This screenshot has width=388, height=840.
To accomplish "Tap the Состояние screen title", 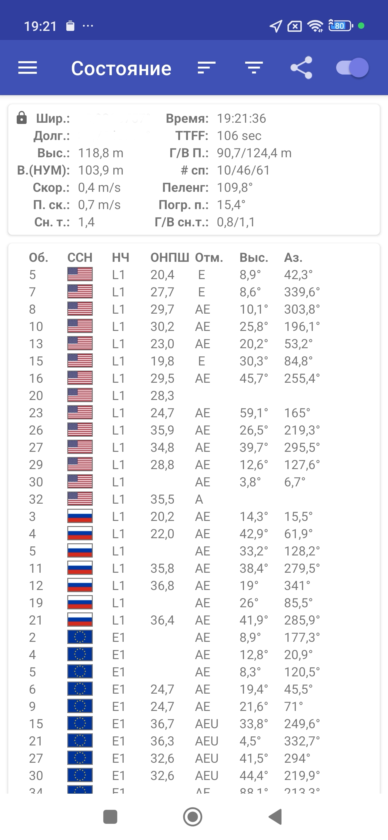I will pyautogui.click(x=121, y=68).
